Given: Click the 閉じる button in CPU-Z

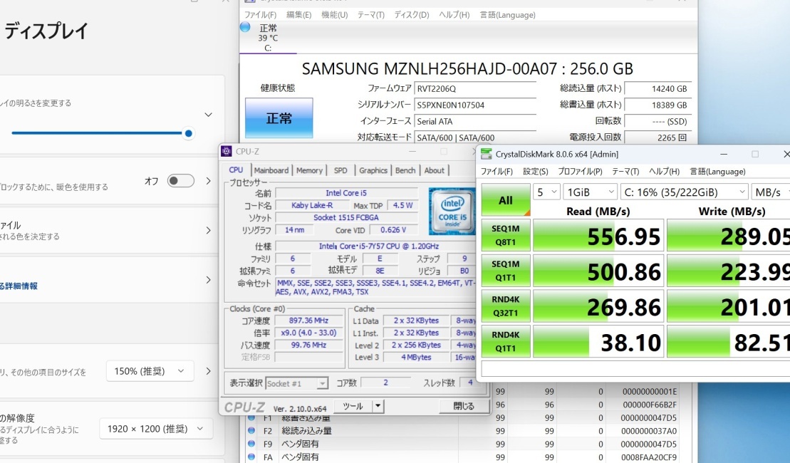Looking at the screenshot, I should (464, 406).
